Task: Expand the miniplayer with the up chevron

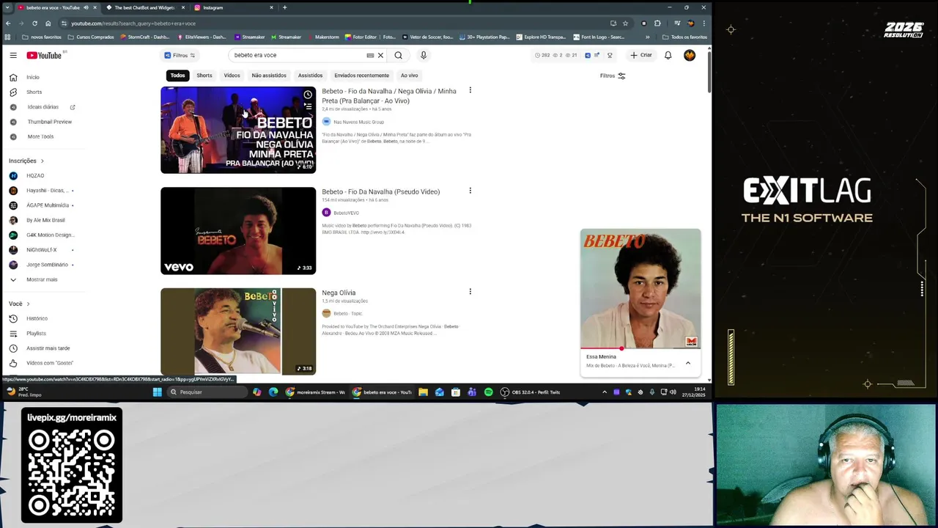Action: 687,363
